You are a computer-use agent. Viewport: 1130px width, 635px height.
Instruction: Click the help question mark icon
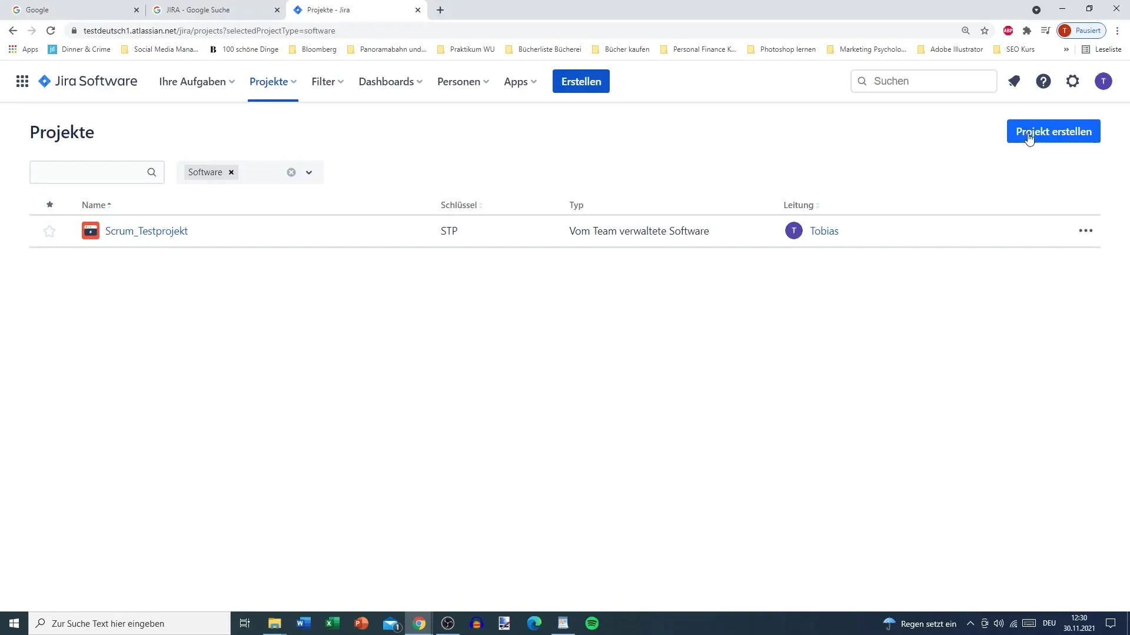coord(1043,81)
